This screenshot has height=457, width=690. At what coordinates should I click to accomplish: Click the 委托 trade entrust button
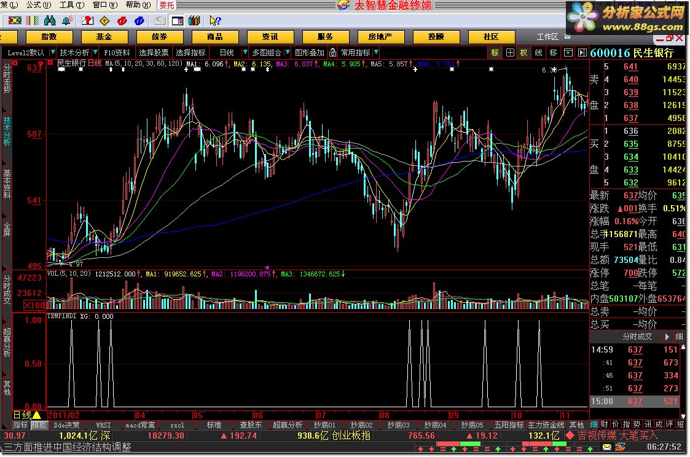pos(167,5)
